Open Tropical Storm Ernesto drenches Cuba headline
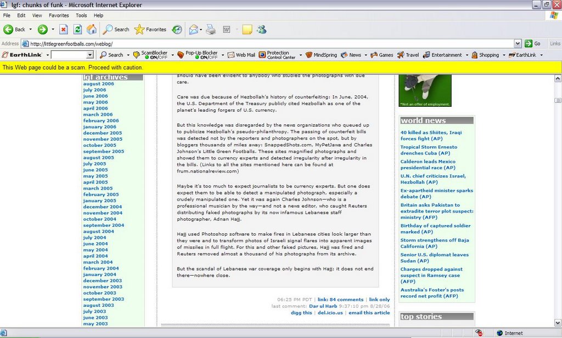 pos(429,150)
